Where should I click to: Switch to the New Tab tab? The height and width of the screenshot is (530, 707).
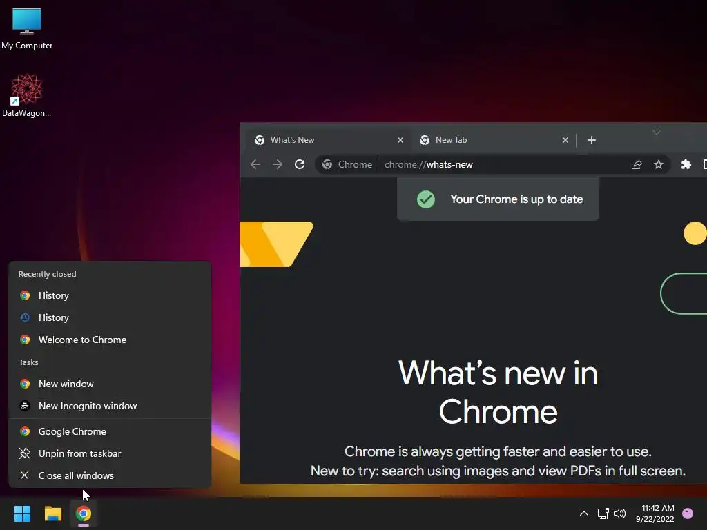pos(493,140)
